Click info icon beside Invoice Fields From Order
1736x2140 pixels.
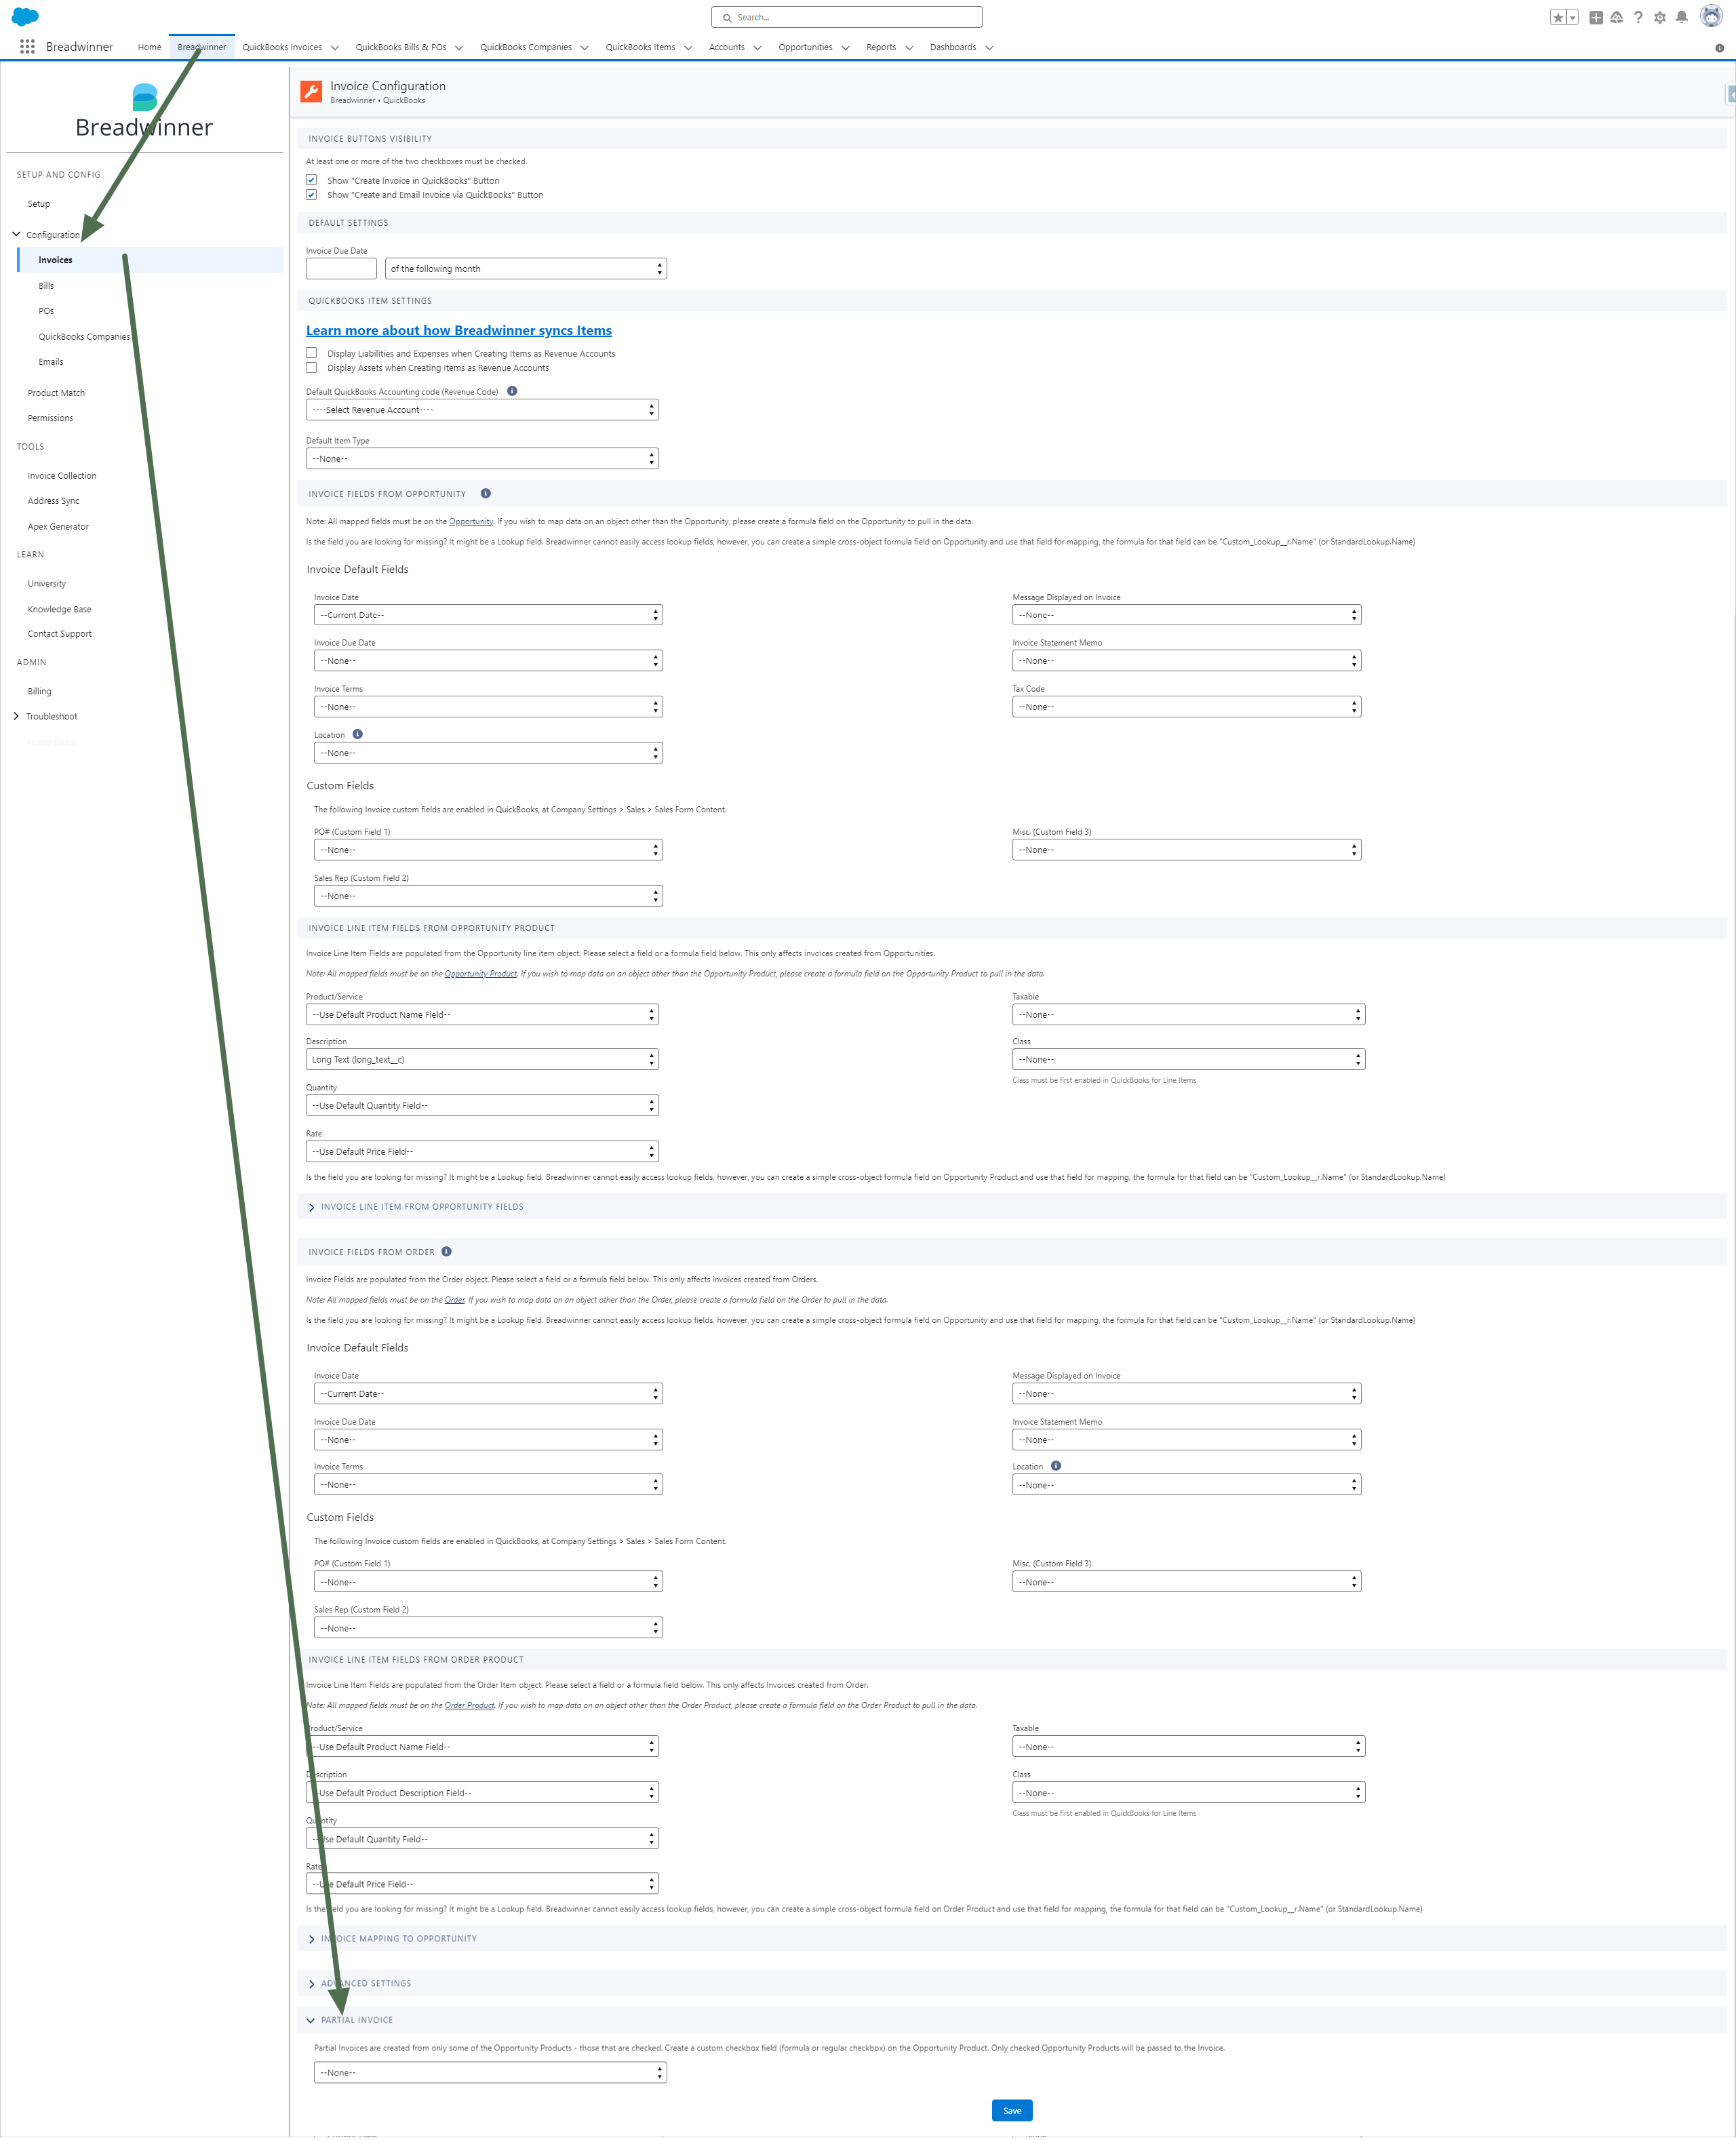click(446, 1251)
